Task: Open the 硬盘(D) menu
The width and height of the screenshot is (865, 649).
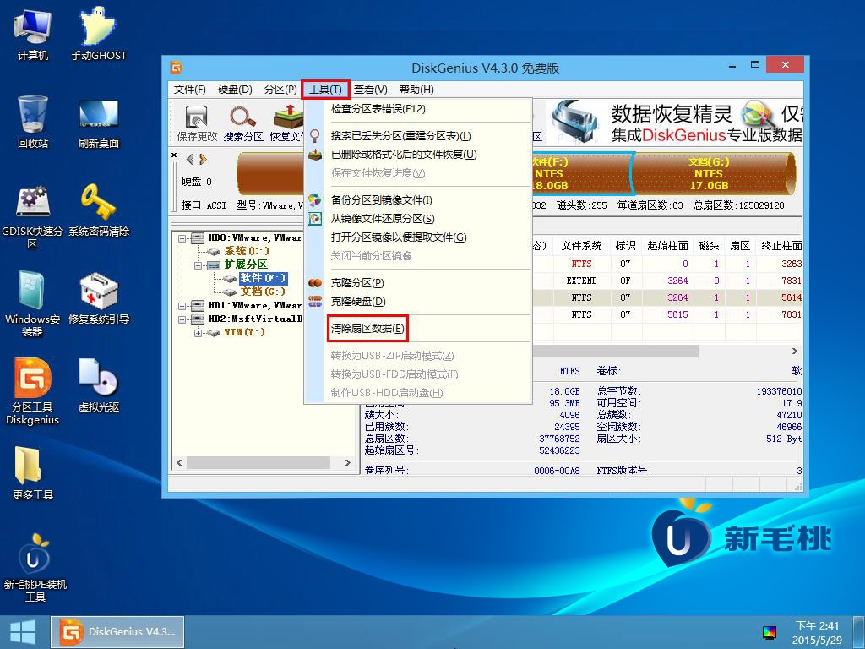Action: (x=235, y=90)
